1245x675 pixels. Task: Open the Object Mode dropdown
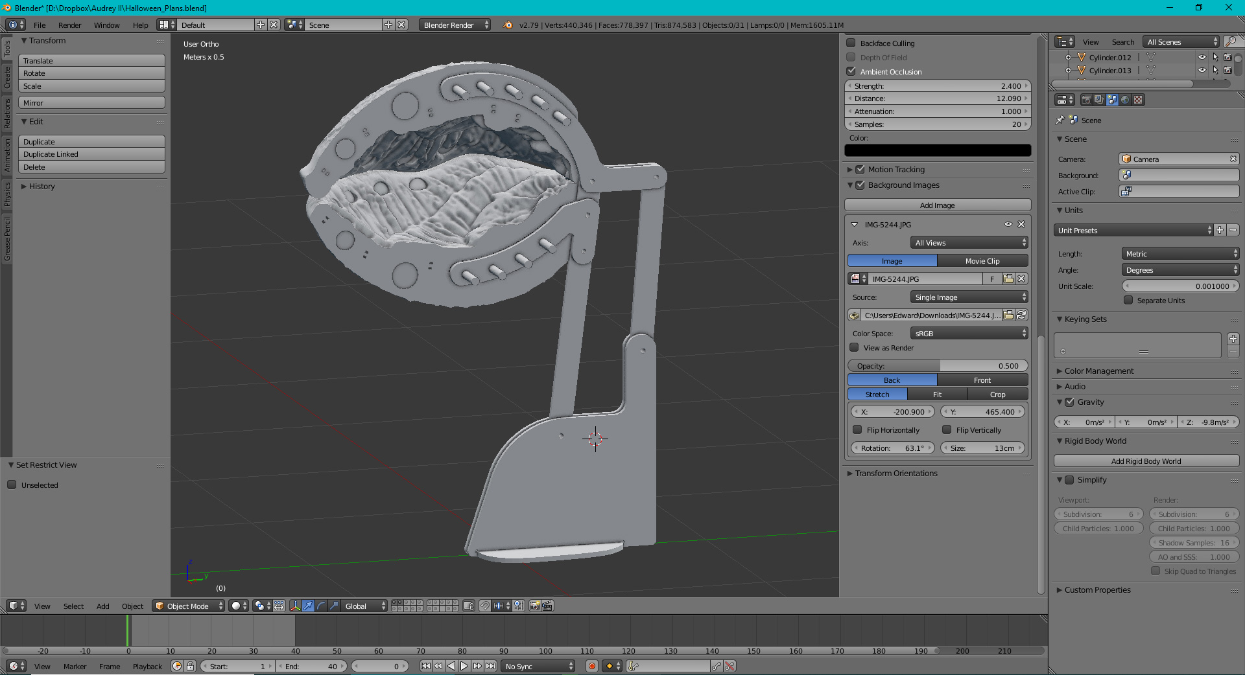tap(189, 606)
